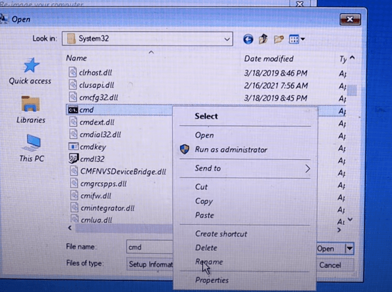Viewport: 392px width, 292px height.
Task: Click the Open button
Action: (325, 248)
